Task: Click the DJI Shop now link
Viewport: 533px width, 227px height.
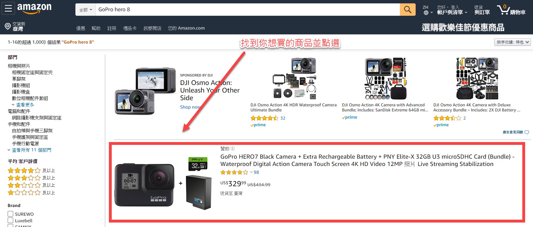Action: click(191, 107)
